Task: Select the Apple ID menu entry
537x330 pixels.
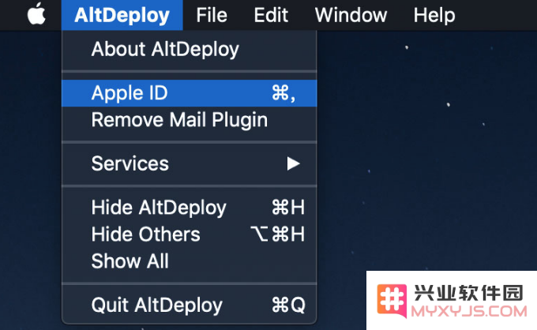Action: pyautogui.click(x=189, y=93)
